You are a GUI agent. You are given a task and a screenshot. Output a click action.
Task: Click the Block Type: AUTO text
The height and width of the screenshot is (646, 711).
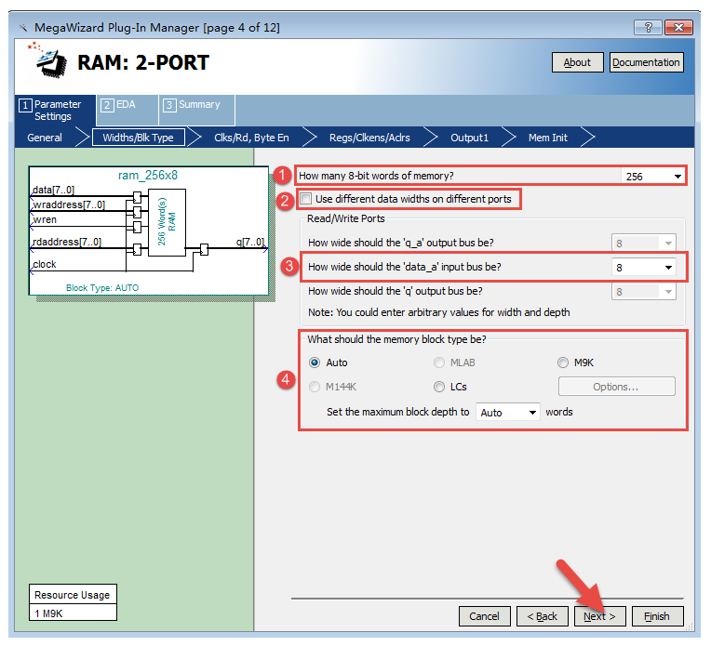click(102, 287)
